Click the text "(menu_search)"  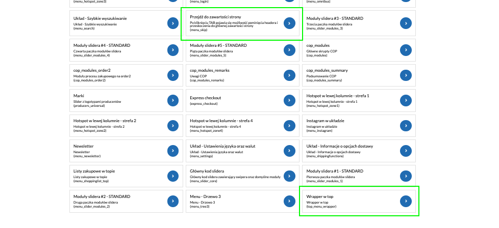point(84,28)
